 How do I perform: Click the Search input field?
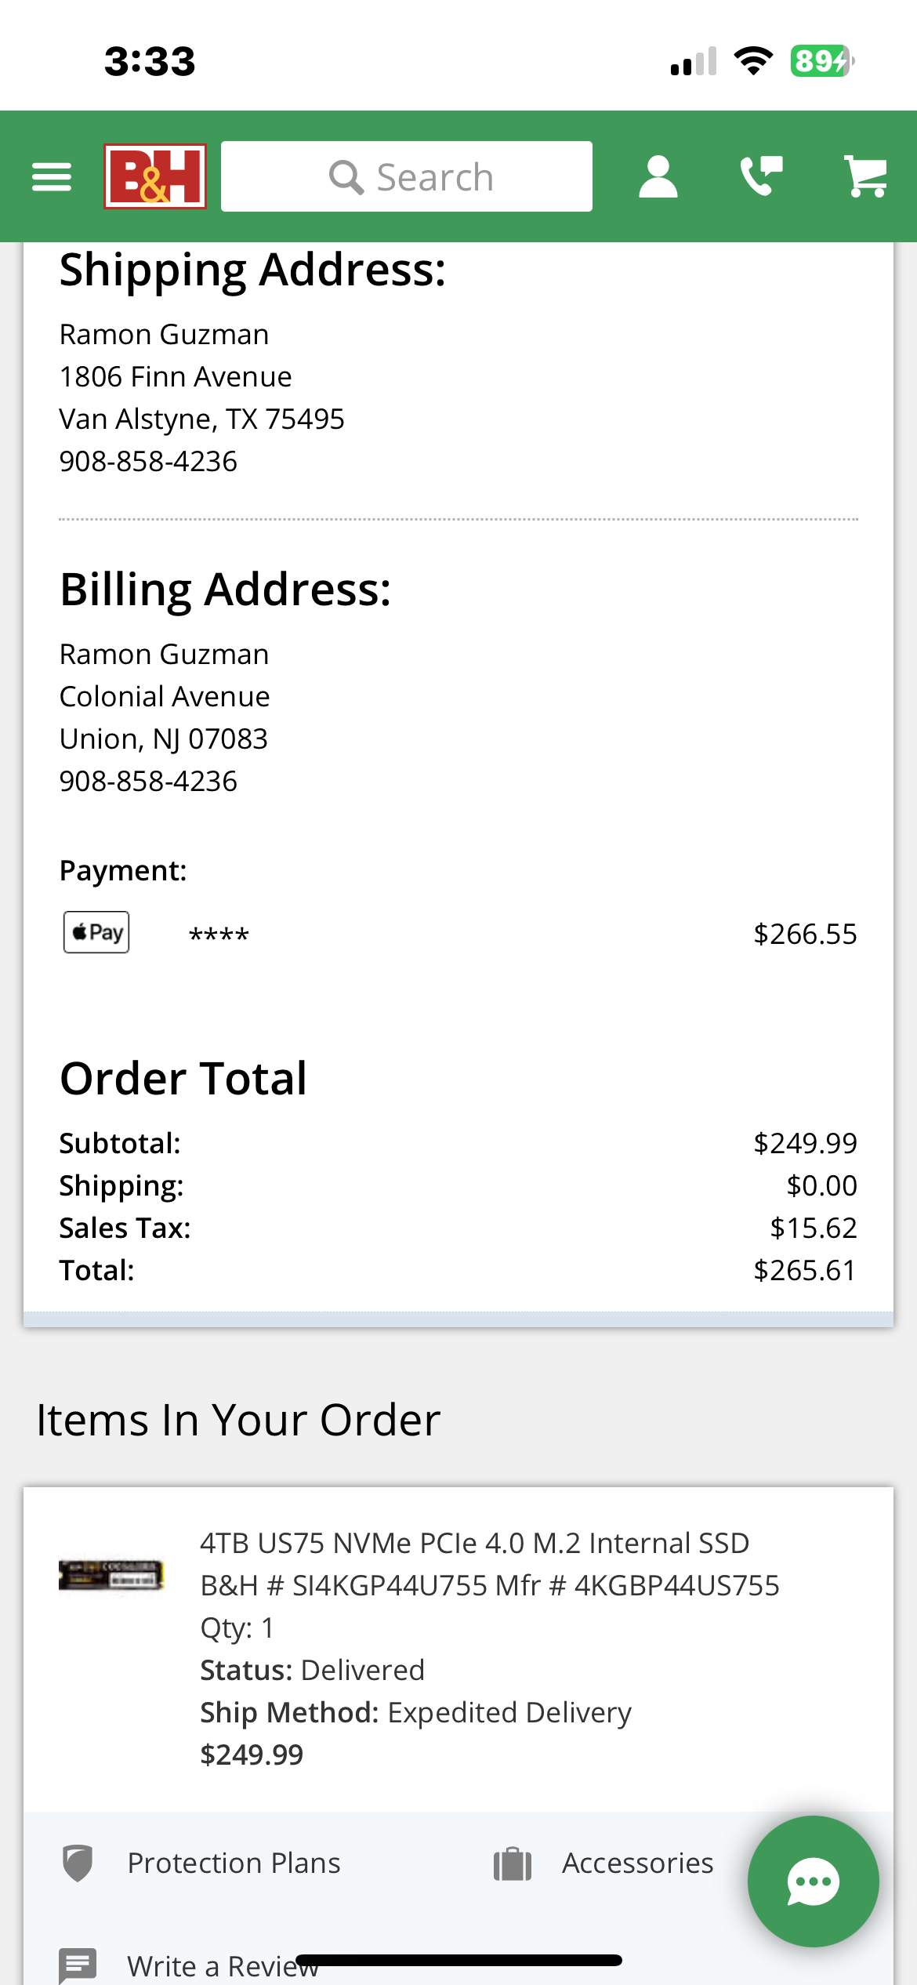pyautogui.click(x=407, y=176)
